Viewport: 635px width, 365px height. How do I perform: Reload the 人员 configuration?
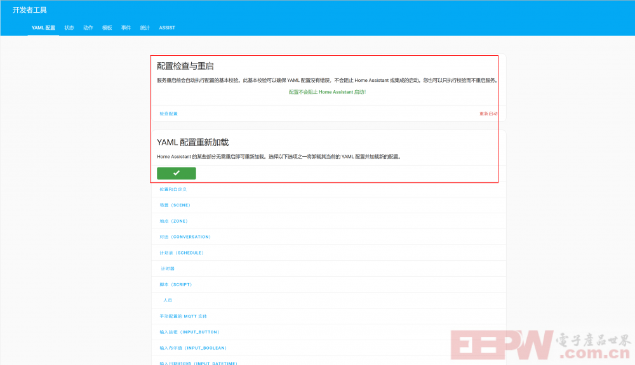tap(168, 300)
